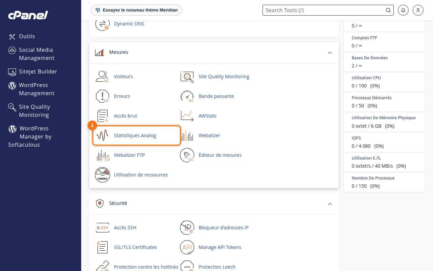
Task: Open the user account menu icon
Action: click(x=418, y=10)
